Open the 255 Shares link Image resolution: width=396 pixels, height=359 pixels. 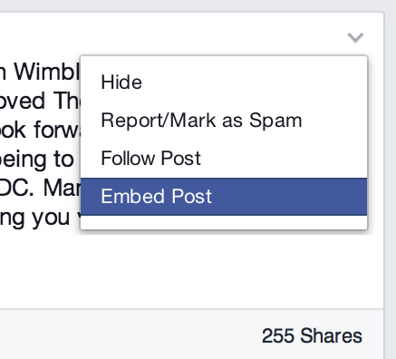[312, 335]
